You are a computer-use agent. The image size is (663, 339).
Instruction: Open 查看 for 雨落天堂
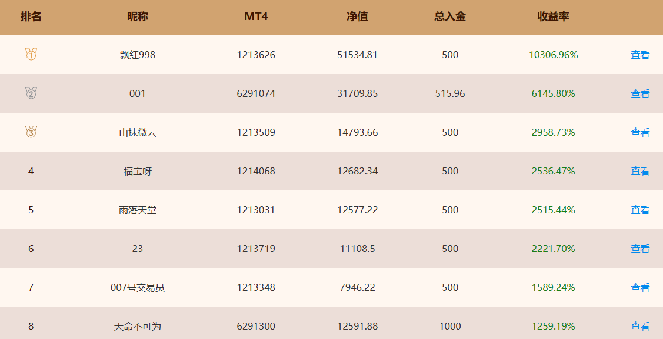coord(639,210)
